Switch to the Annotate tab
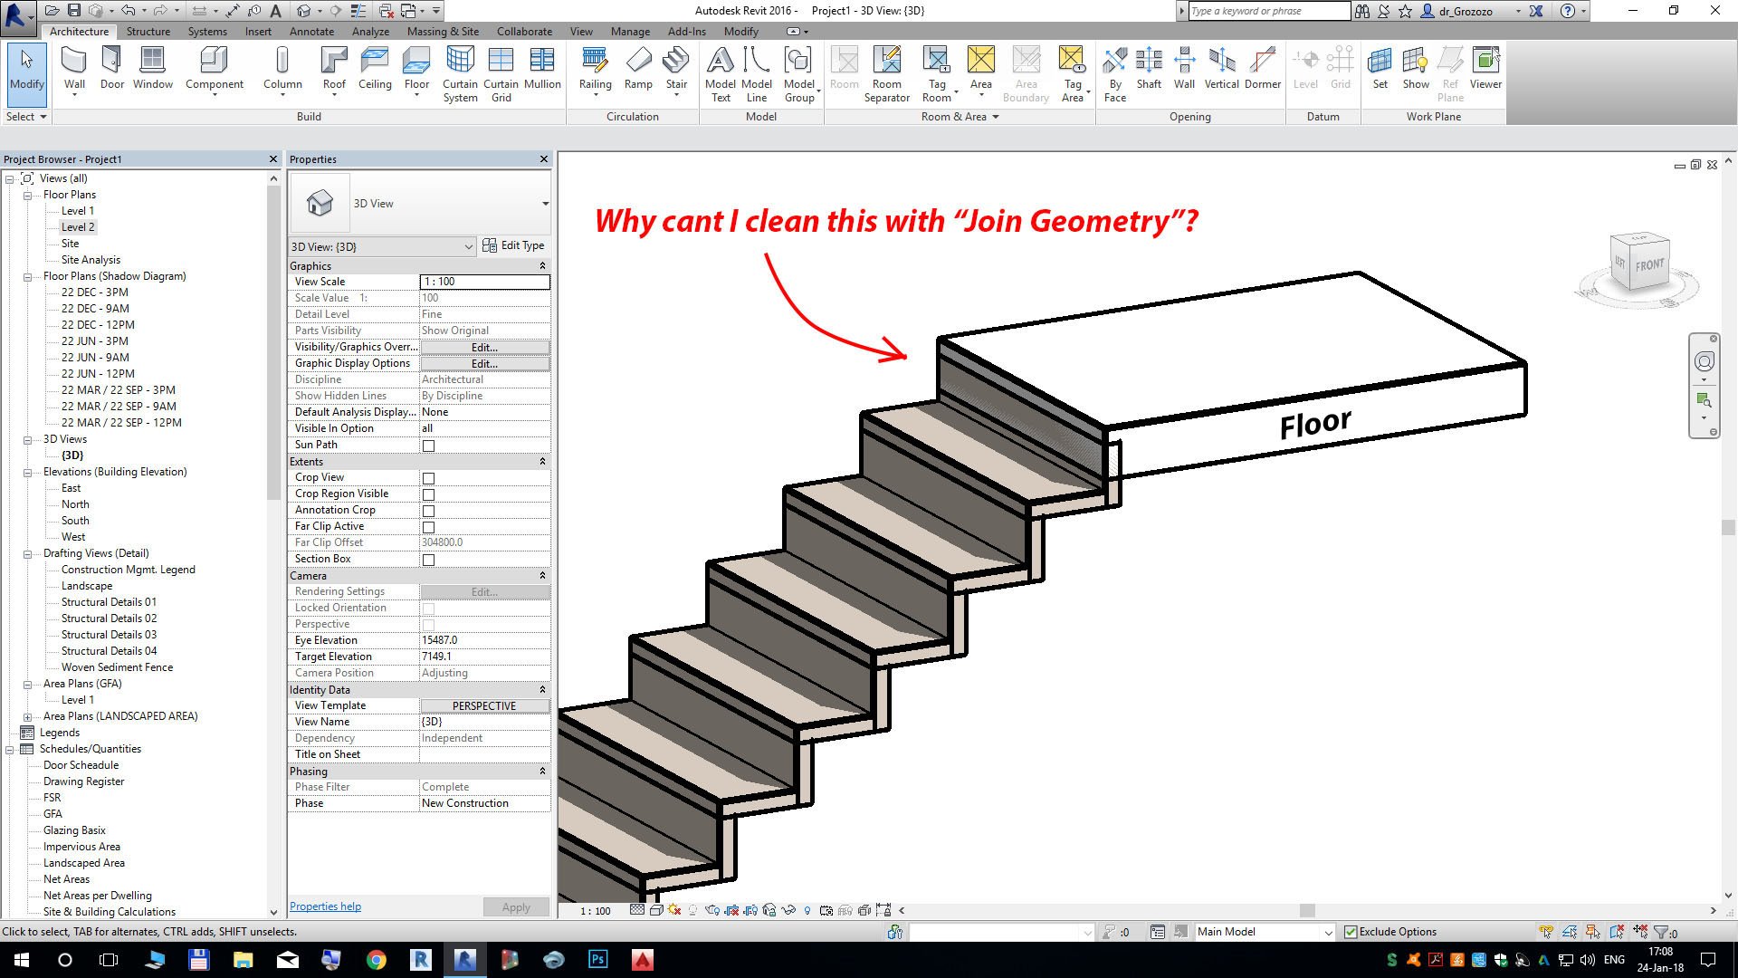Image resolution: width=1738 pixels, height=978 pixels. pyautogui.click(x=311, y=32)
